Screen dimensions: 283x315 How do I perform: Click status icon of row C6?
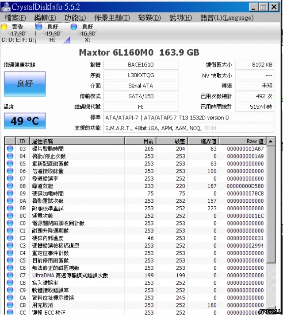click(10, 268)
